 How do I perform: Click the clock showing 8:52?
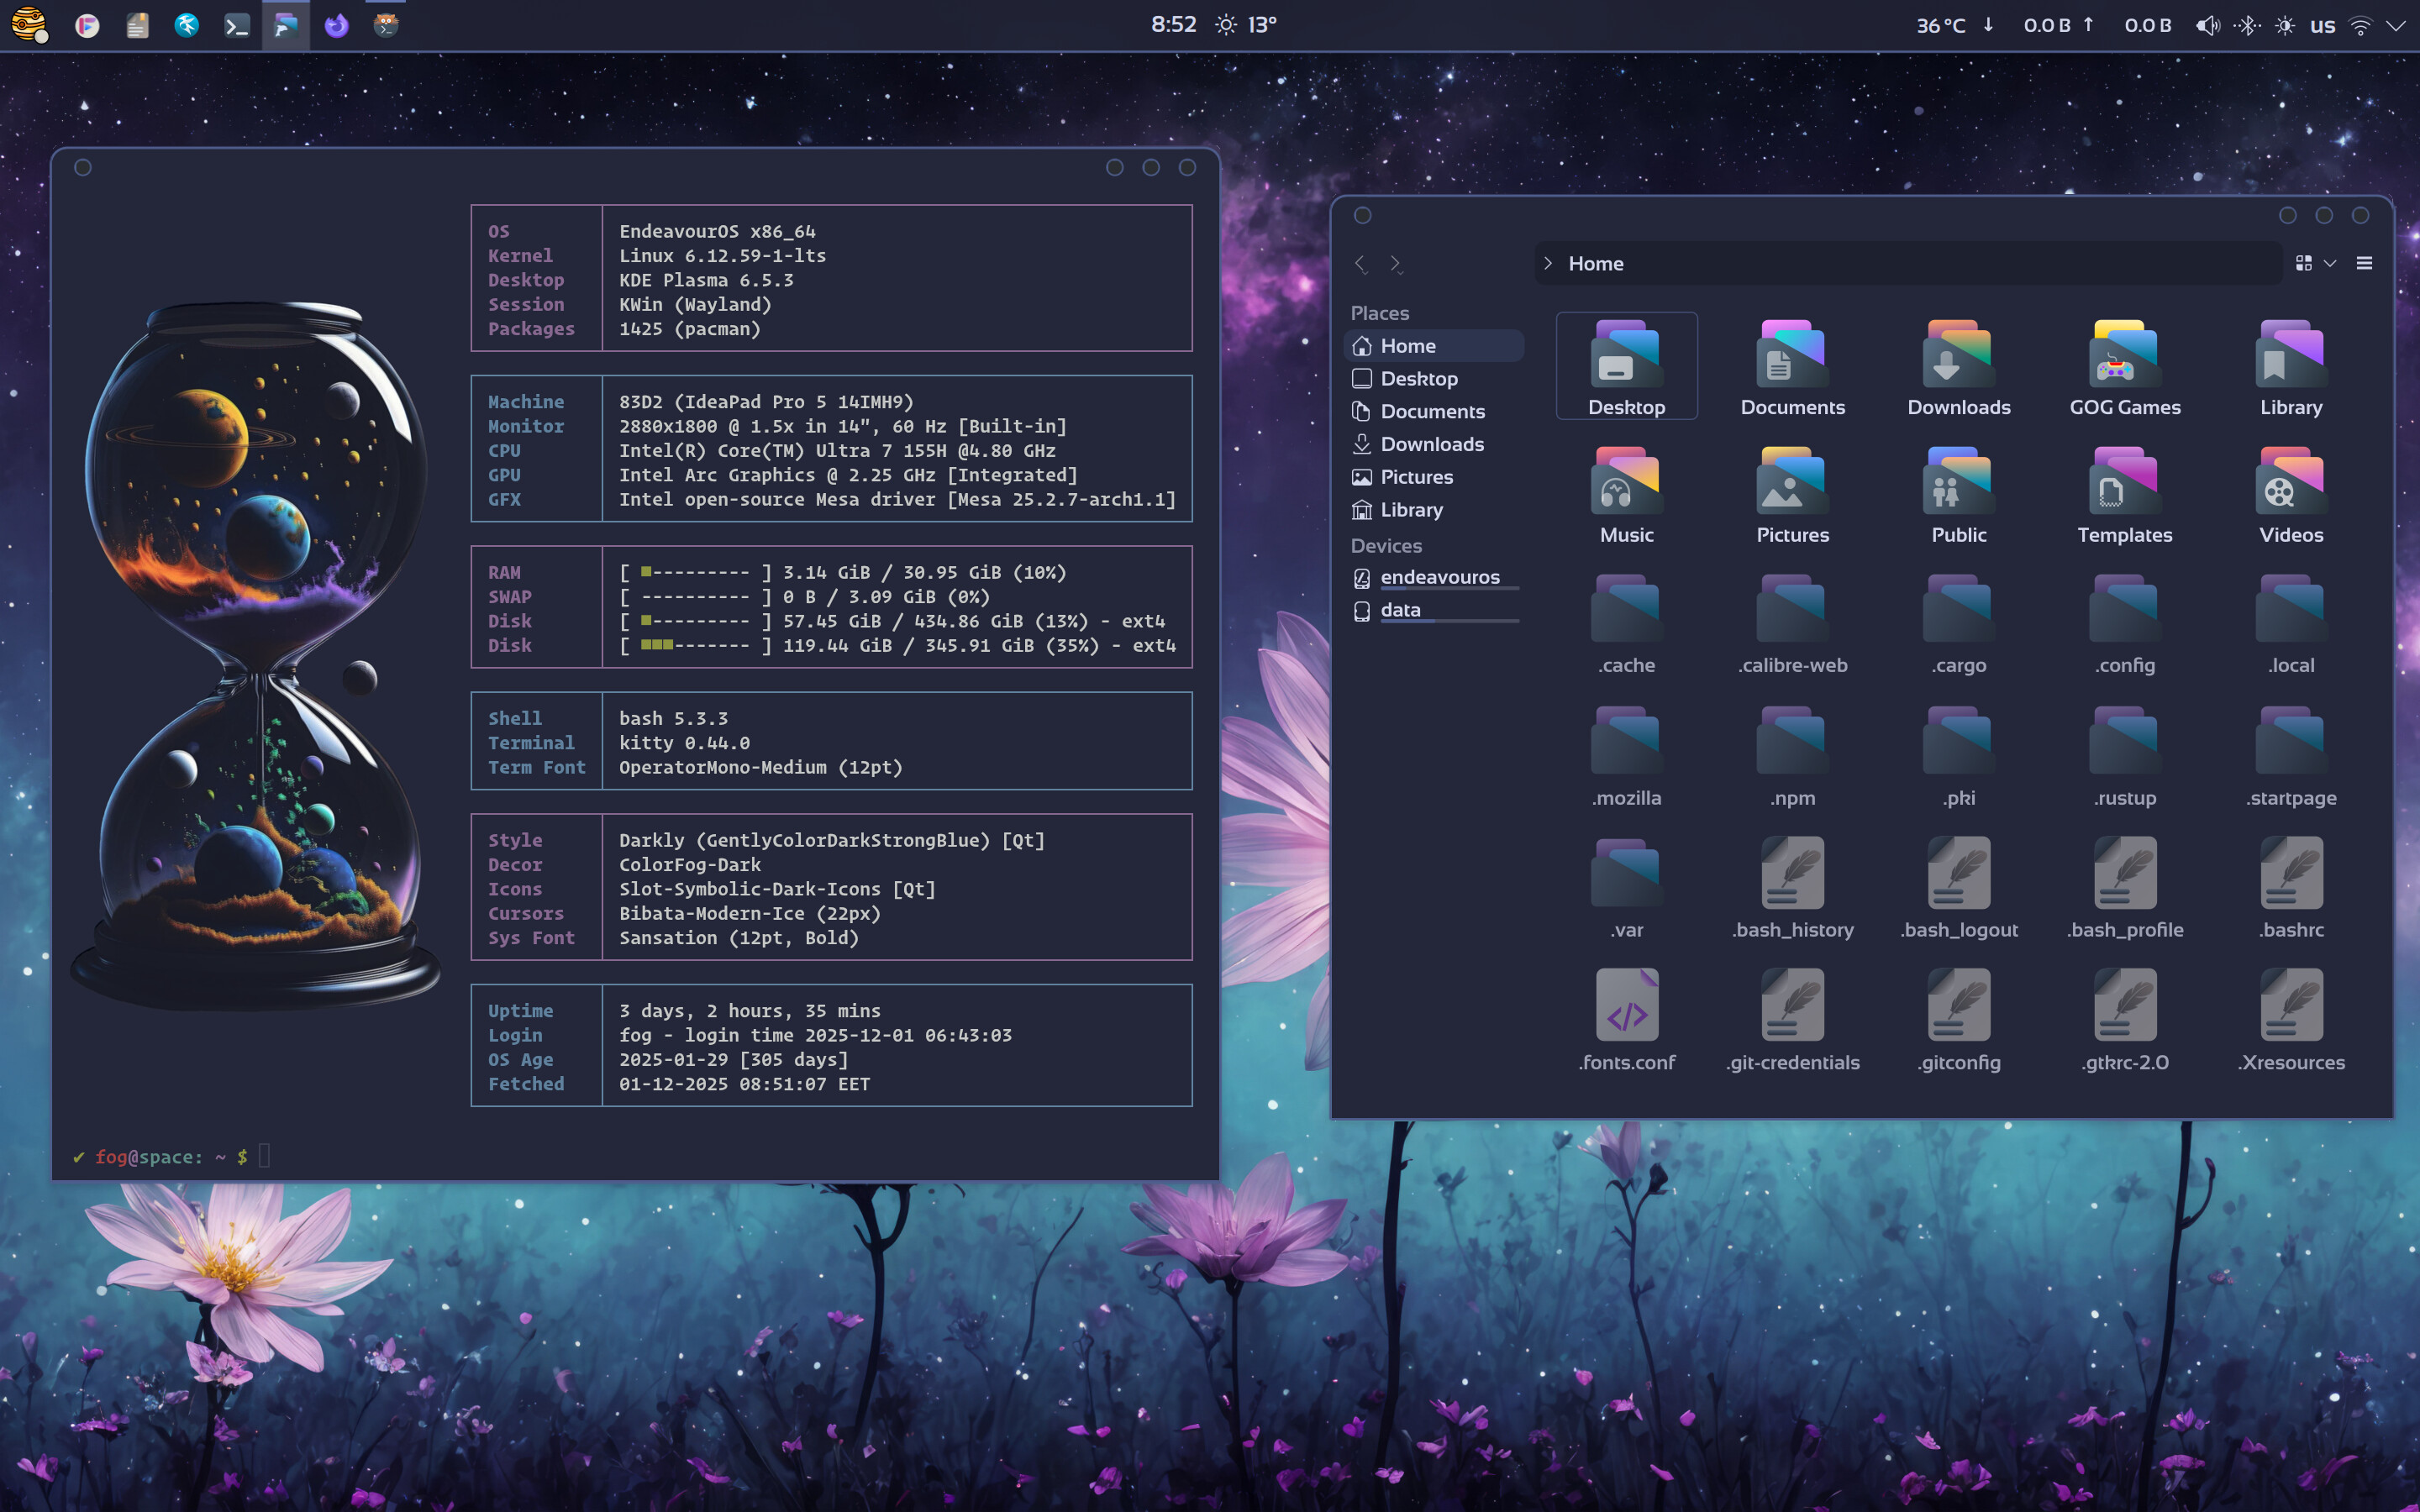pyautogui.click(x=1173, y=25)
